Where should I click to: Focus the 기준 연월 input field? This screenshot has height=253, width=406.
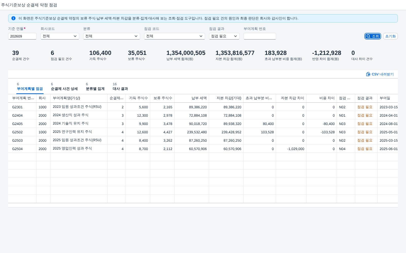[22, 36]
